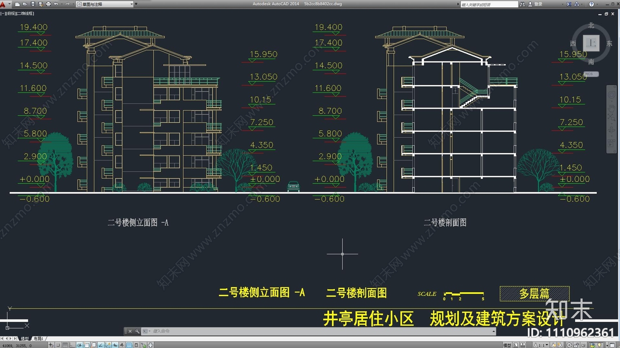This screenshot has height=348, width=620.
Task: Expand recent commands dropdown in command line
Action: (150, 331)
